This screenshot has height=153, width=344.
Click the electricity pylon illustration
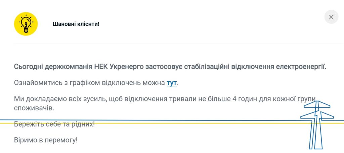(316, 124)
